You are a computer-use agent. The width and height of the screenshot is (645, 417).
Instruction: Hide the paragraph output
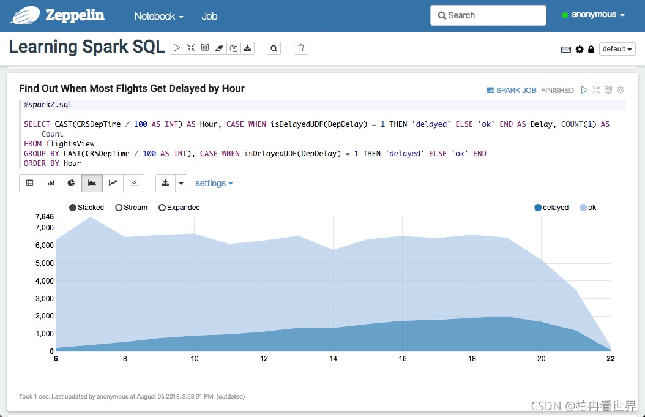pyautogui.click(x=608, y=90)
